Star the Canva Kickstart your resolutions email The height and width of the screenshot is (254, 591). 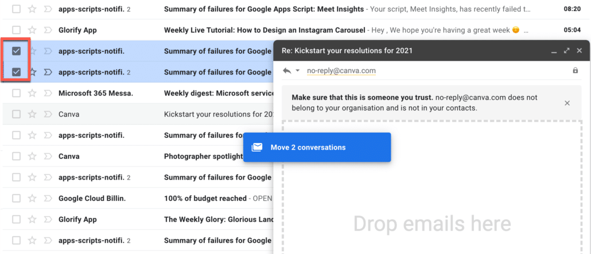[32, 114]
